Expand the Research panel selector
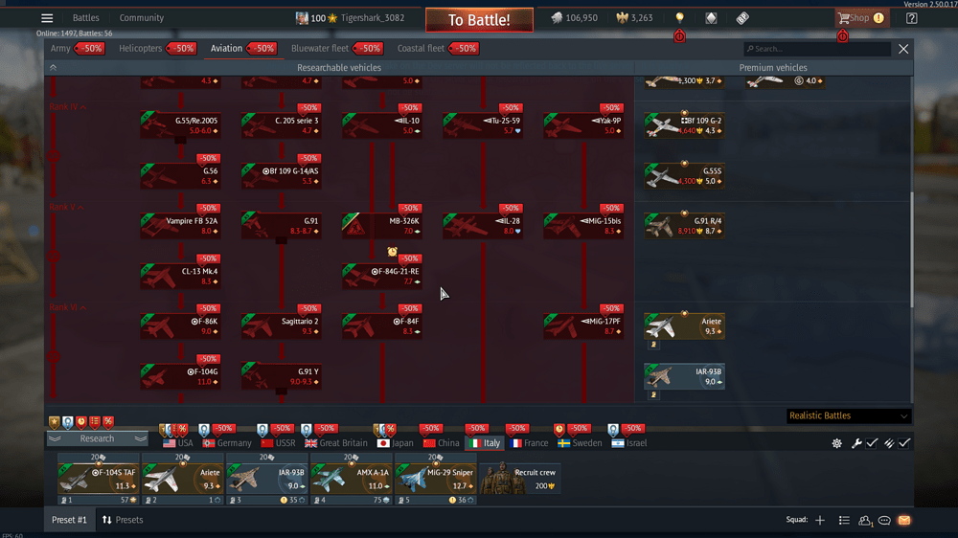The height and width of the screenshot is (538, 958). (x=97, y=438)
